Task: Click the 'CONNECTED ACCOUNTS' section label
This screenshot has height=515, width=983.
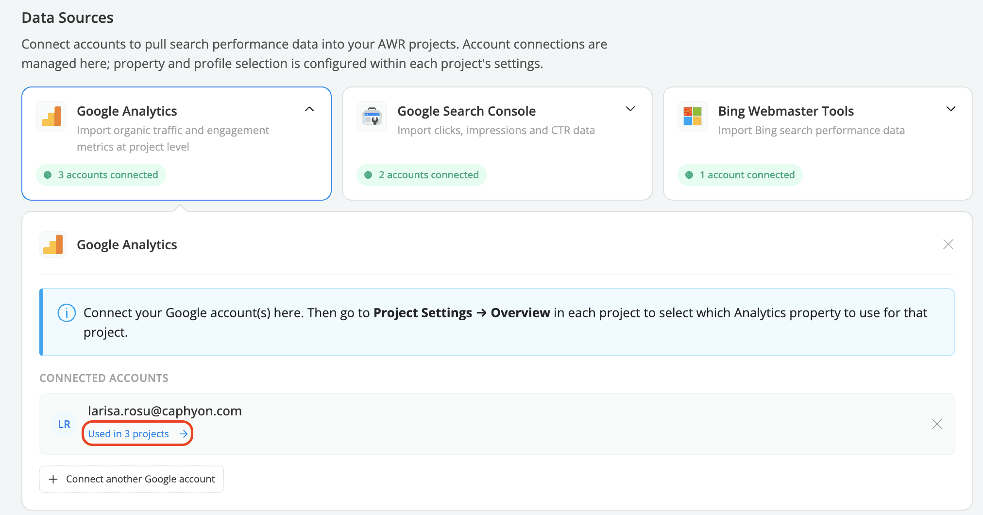Action: pyautogui.click(x=104, y=378)
